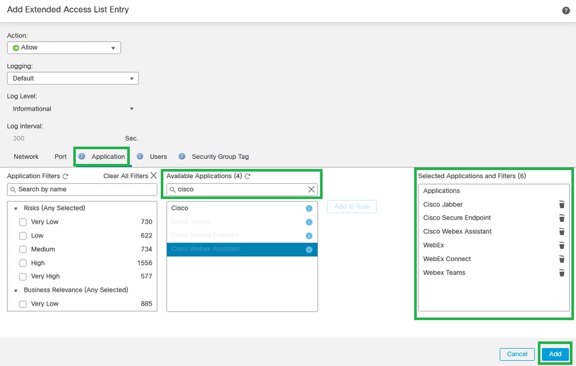The height and width of the screenshot is (366, 576).
Task: Click Clear All Filters
Action: 126,176
